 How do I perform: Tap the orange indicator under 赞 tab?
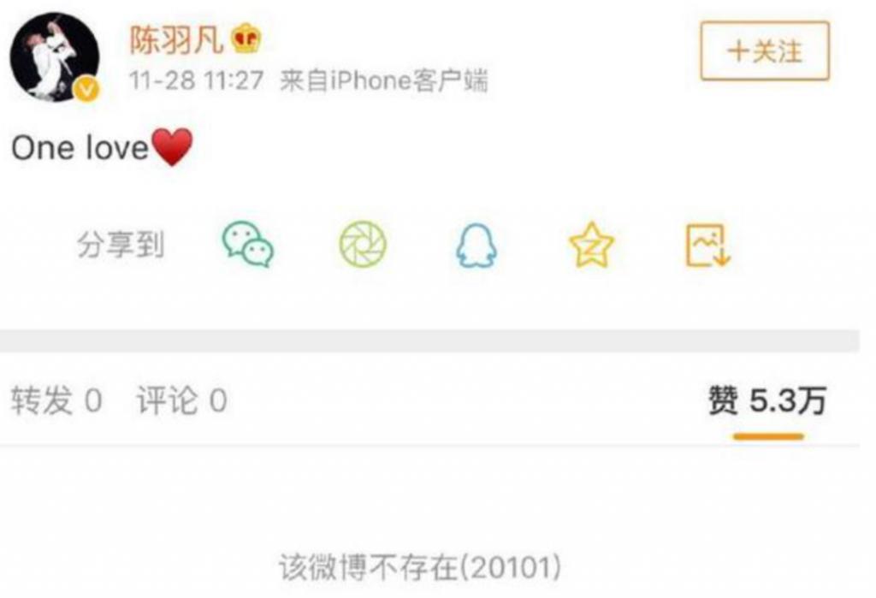(768, 436)
